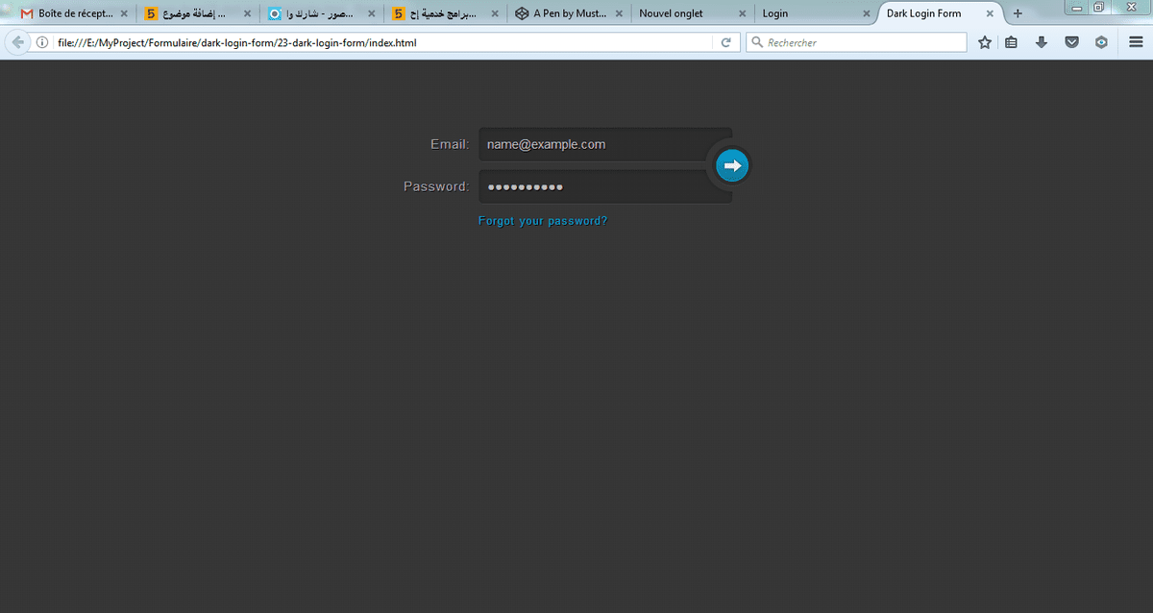Screen dimensions: 1153x613
Task: Switch to the Login tab
Action: coord(815,13)
